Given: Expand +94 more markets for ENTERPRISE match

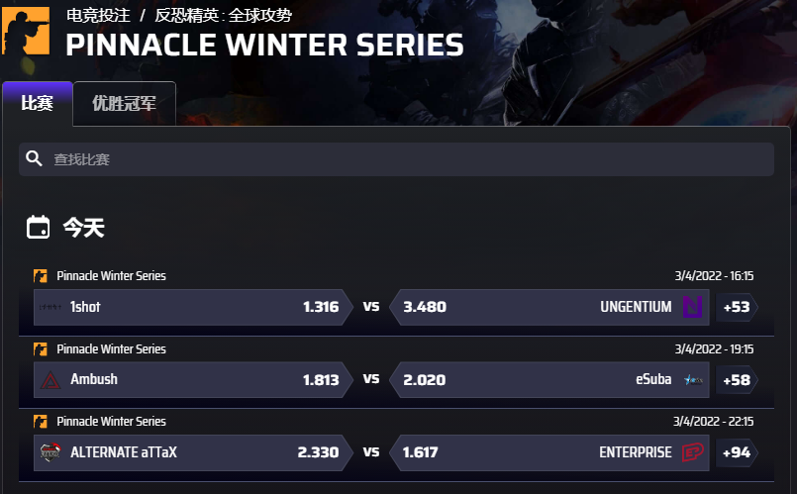Looking at the screenshot, I should click(x=737, y=452).
